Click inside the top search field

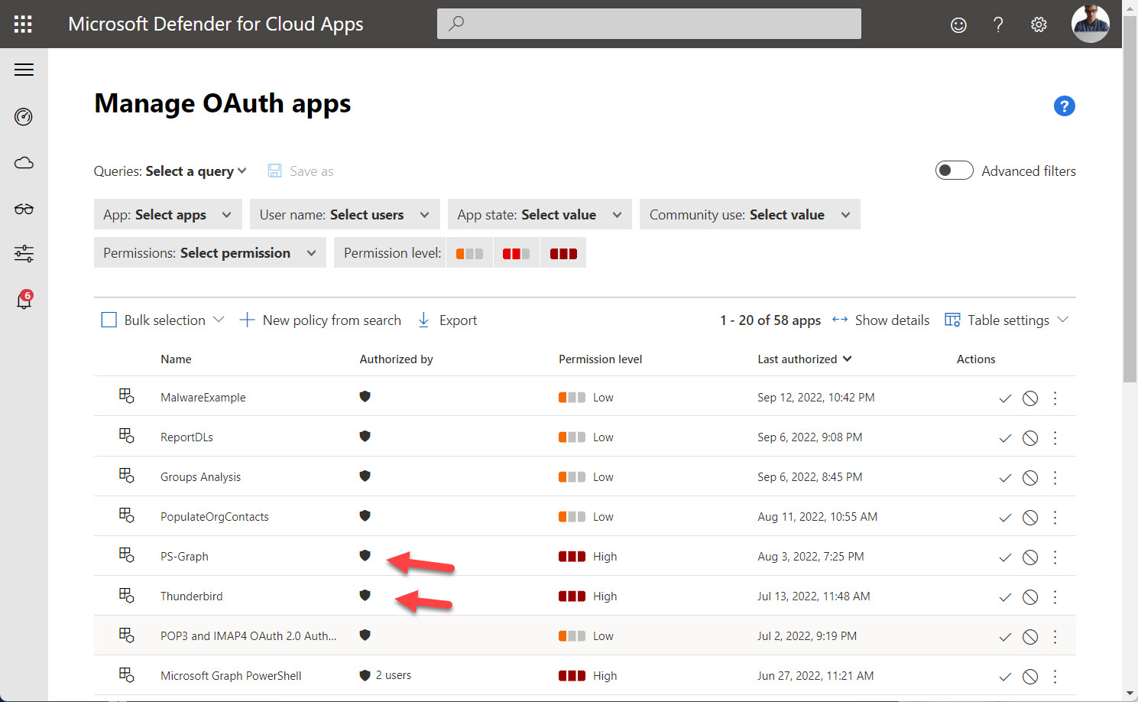coord(649,23)
